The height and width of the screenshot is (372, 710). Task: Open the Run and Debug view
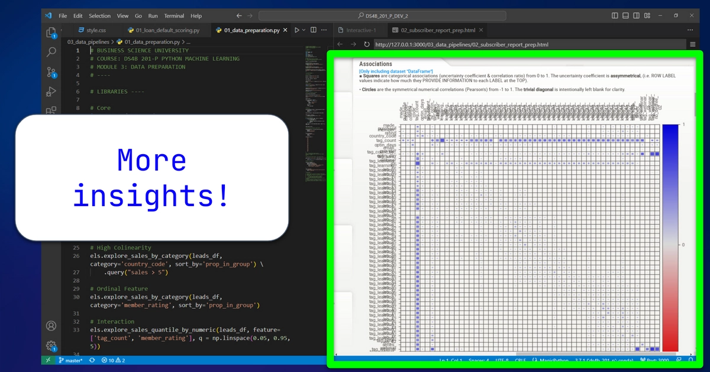click(51, 92)
